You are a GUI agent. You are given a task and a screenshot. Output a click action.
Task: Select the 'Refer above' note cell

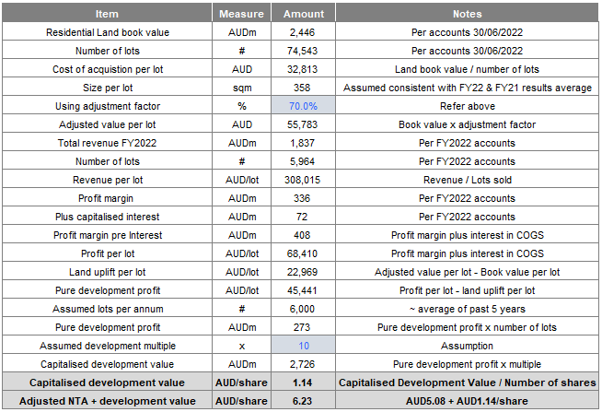click(x=467, y=106)
